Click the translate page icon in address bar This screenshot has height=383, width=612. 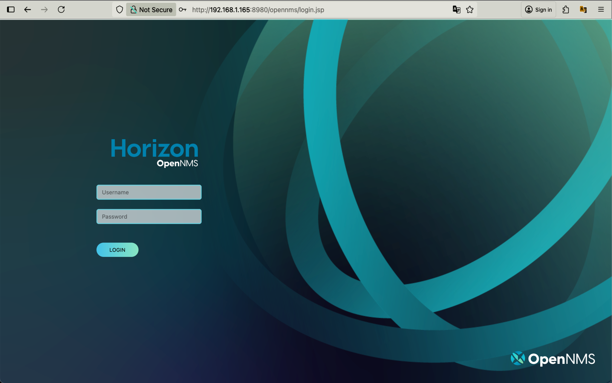(456, 9)
